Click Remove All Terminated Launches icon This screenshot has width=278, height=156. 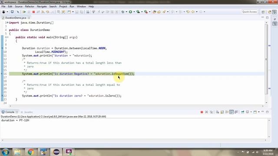coord(211,112)
